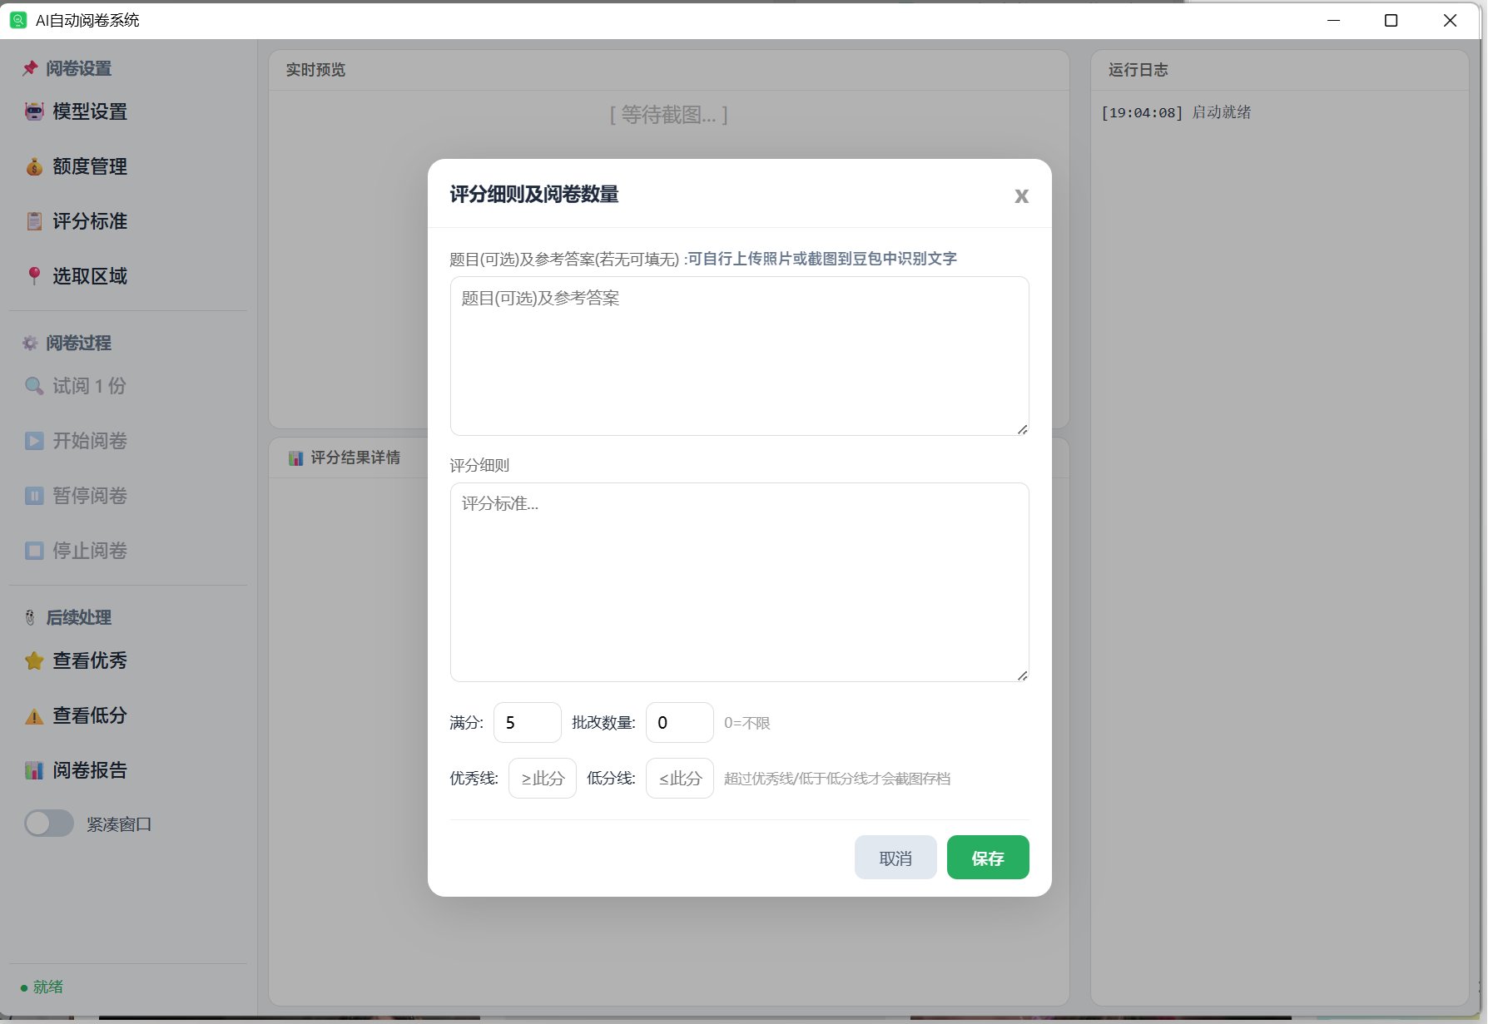The height and width of the screenshot is (1024, 1488).
Task: Click the paperclip icon beside 后续处理
Action: pos(30,617)
